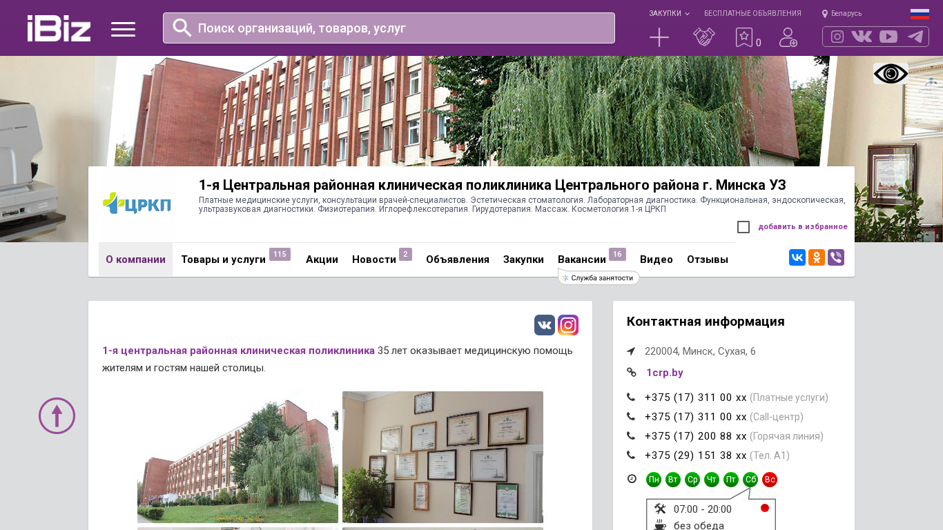
Task: Open the 'Объявления' tab
Action: pyautogui.click(x=458, y=259)
